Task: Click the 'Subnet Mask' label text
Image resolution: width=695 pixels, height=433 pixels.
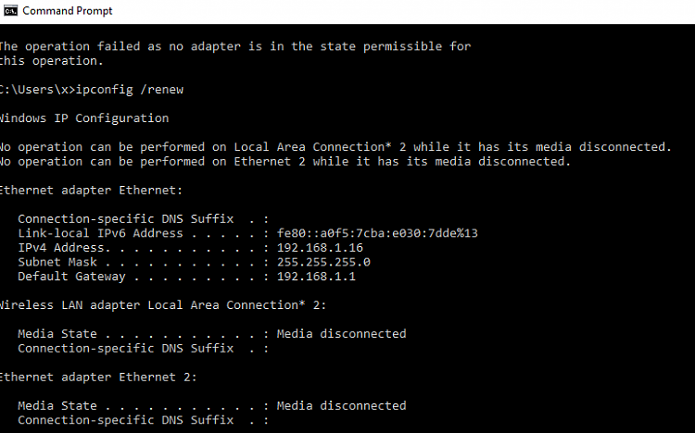Action: coord(57,262)
